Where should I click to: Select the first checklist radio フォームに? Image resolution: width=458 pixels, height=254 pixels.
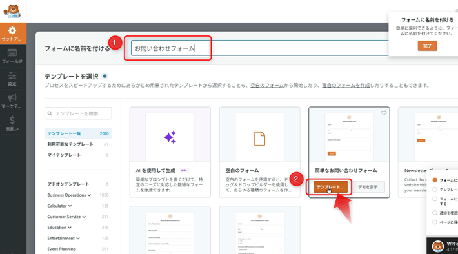tap(435, 180)
